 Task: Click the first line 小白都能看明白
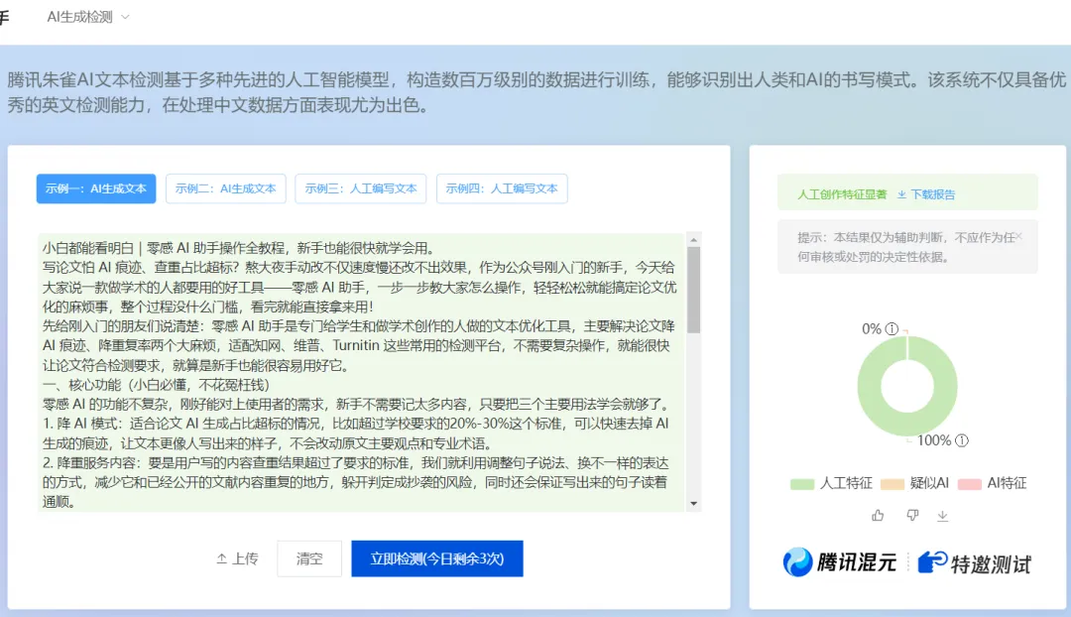click(x=238, y=248)
